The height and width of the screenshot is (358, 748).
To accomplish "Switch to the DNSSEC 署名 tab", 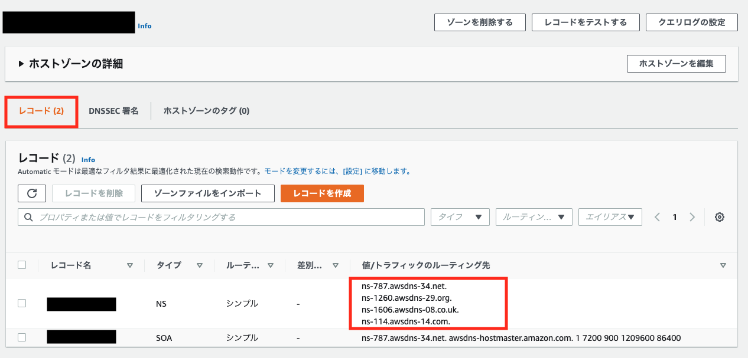I will coord(113,110).
